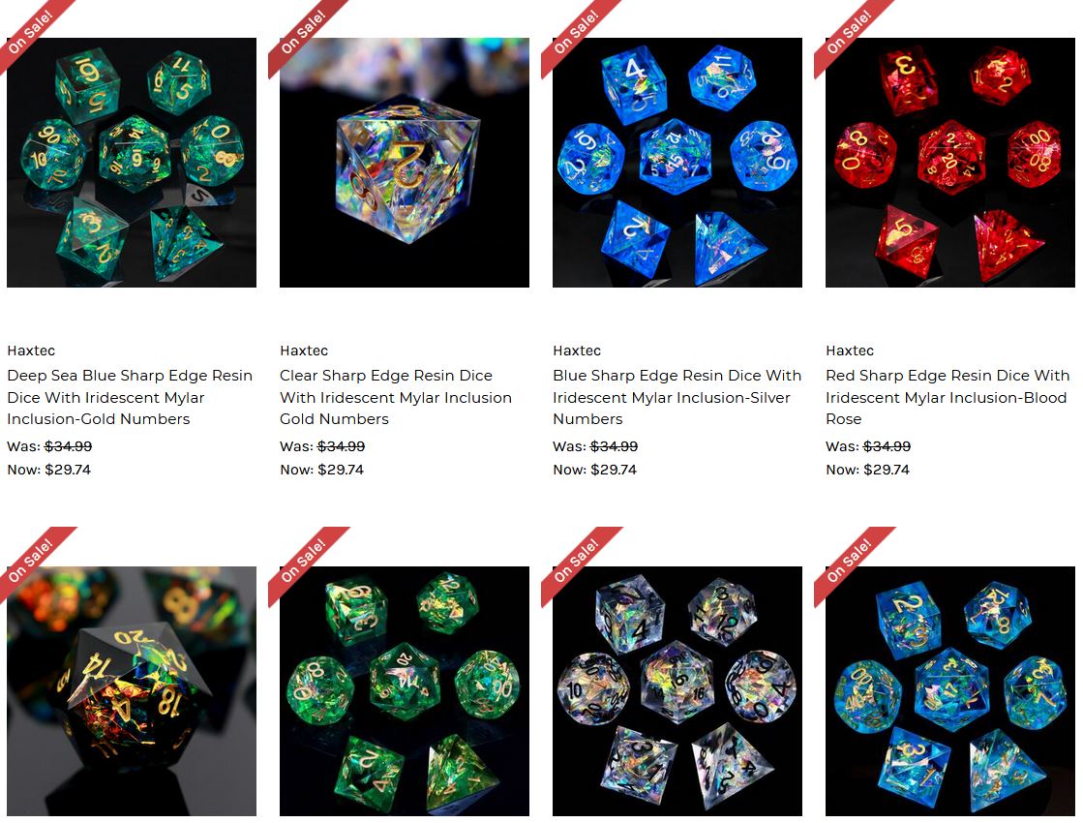Click the Haxtec brand above Clear dice

click(304, 351)
